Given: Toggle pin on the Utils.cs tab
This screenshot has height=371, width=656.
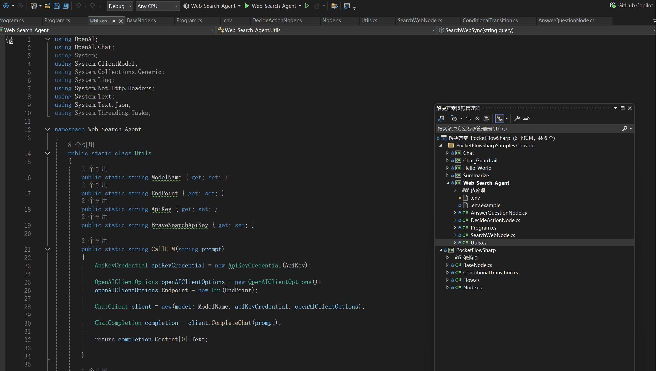Looking at the screenshot, I should [113, 21].
